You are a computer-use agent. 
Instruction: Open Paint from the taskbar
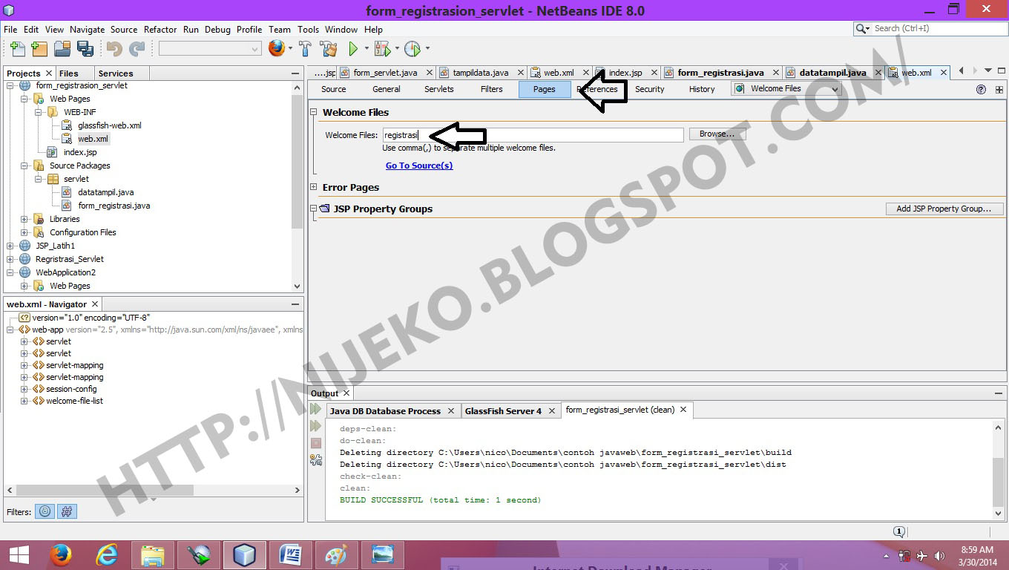(x=336, y=555)
